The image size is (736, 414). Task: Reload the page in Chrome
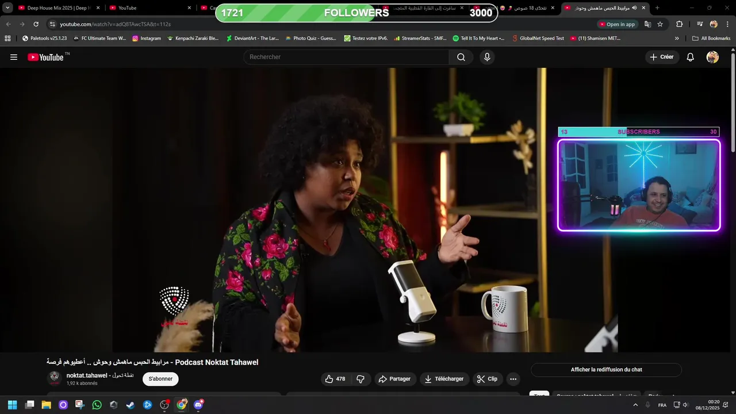click(x=36, y=24)
